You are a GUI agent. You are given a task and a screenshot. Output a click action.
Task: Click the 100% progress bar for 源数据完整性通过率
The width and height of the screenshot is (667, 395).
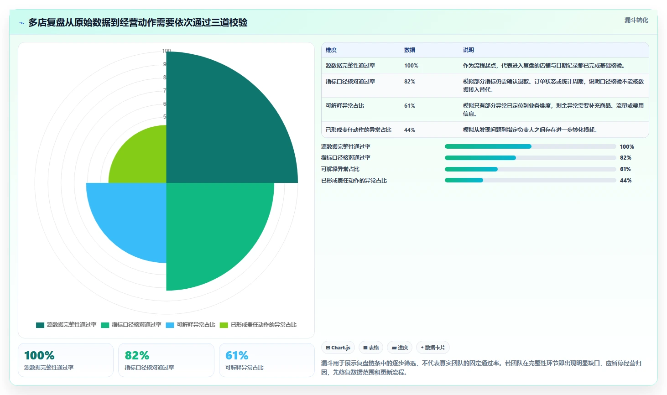point(530,146)
